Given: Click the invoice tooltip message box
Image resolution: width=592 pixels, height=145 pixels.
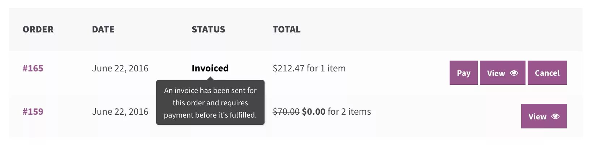Looking at the screenshot, I should click(210, 103).
